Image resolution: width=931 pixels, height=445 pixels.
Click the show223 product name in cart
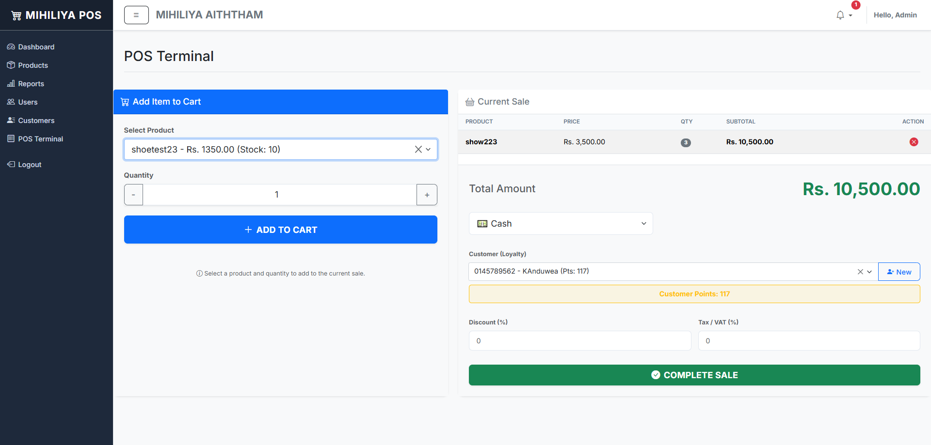481,142
